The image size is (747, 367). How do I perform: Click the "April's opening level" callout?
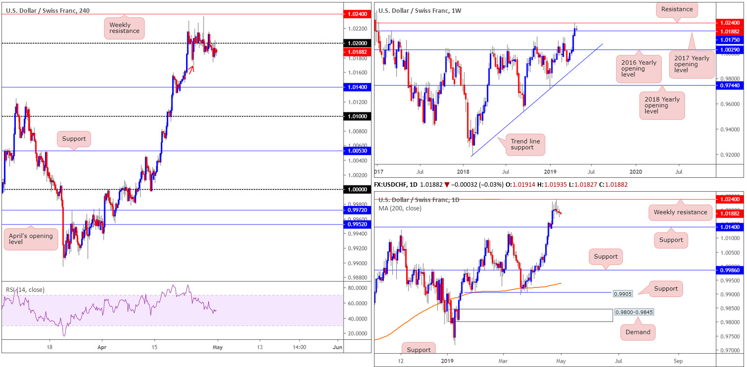coord(30,239)
